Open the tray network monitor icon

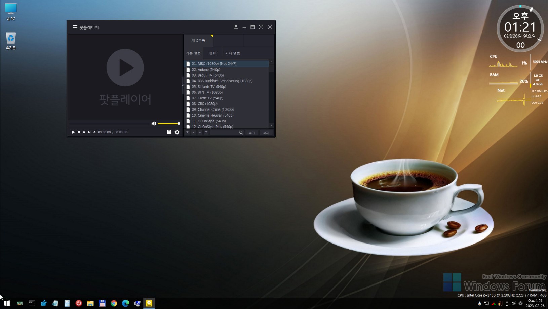(x=486, y=303)
